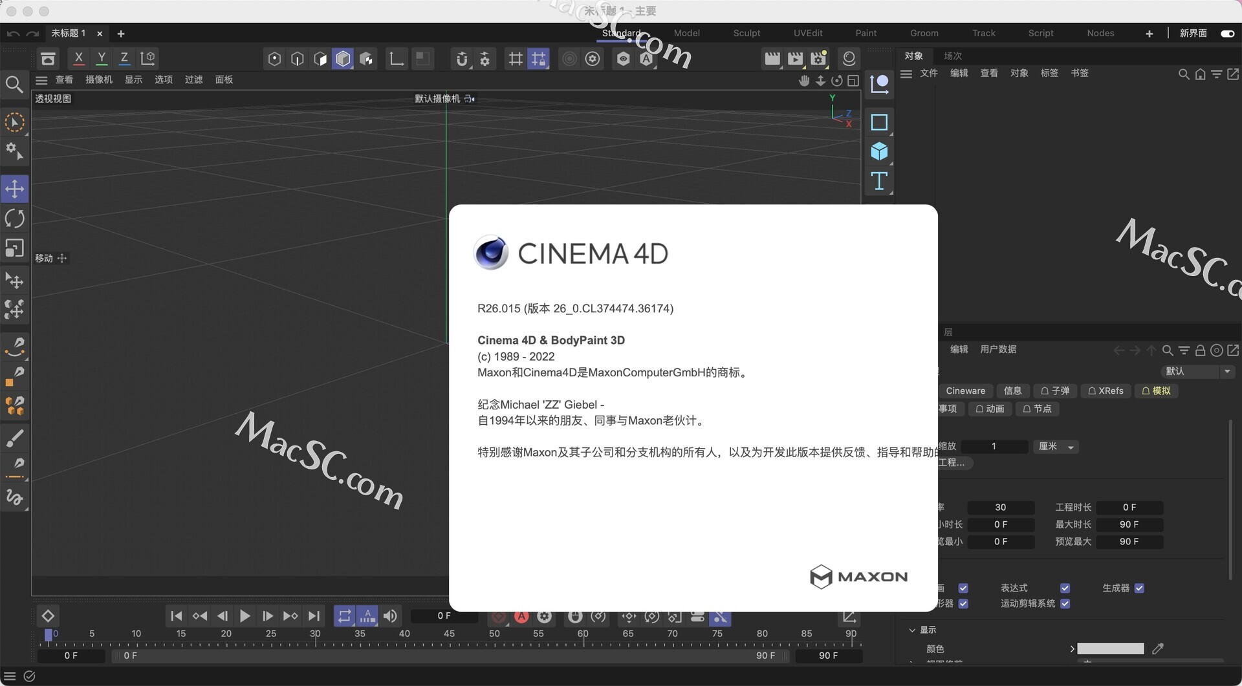Select the Scale tool in left toolbar
The image size is (1242, 686).
click(14, 248)
